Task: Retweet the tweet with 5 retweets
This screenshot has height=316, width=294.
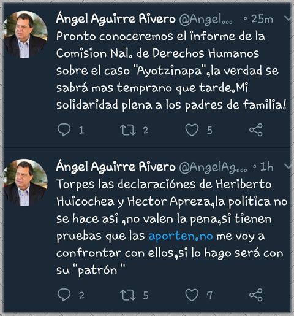Action: click(128, 295)
